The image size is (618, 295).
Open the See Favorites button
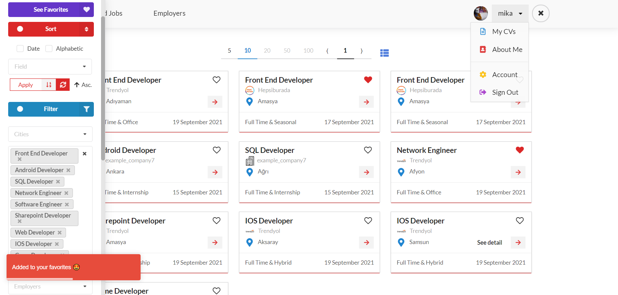[x=51, y=9]
